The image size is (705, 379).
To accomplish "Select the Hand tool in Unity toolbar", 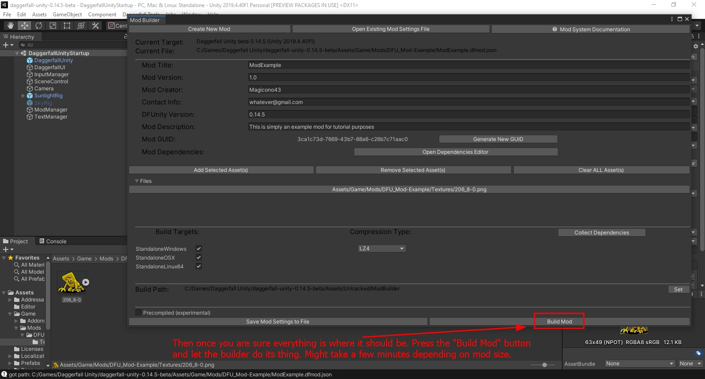I will 11,26.
